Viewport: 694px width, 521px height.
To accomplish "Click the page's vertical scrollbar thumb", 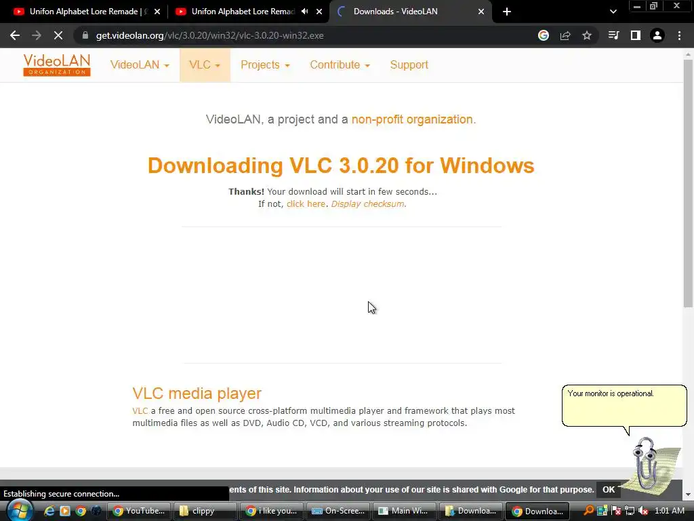I will coord(688,183).
